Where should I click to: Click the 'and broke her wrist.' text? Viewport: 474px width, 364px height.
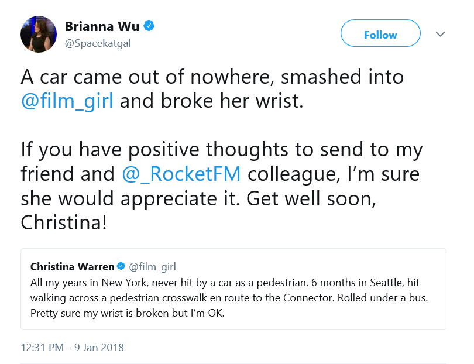212,101
